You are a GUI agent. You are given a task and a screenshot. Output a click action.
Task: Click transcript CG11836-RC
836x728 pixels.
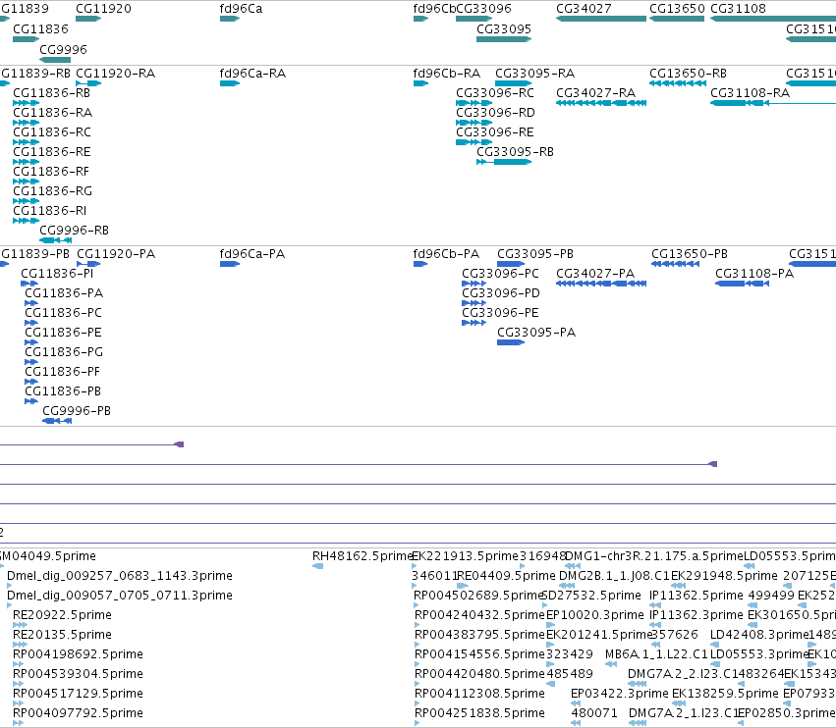(27, 142)
